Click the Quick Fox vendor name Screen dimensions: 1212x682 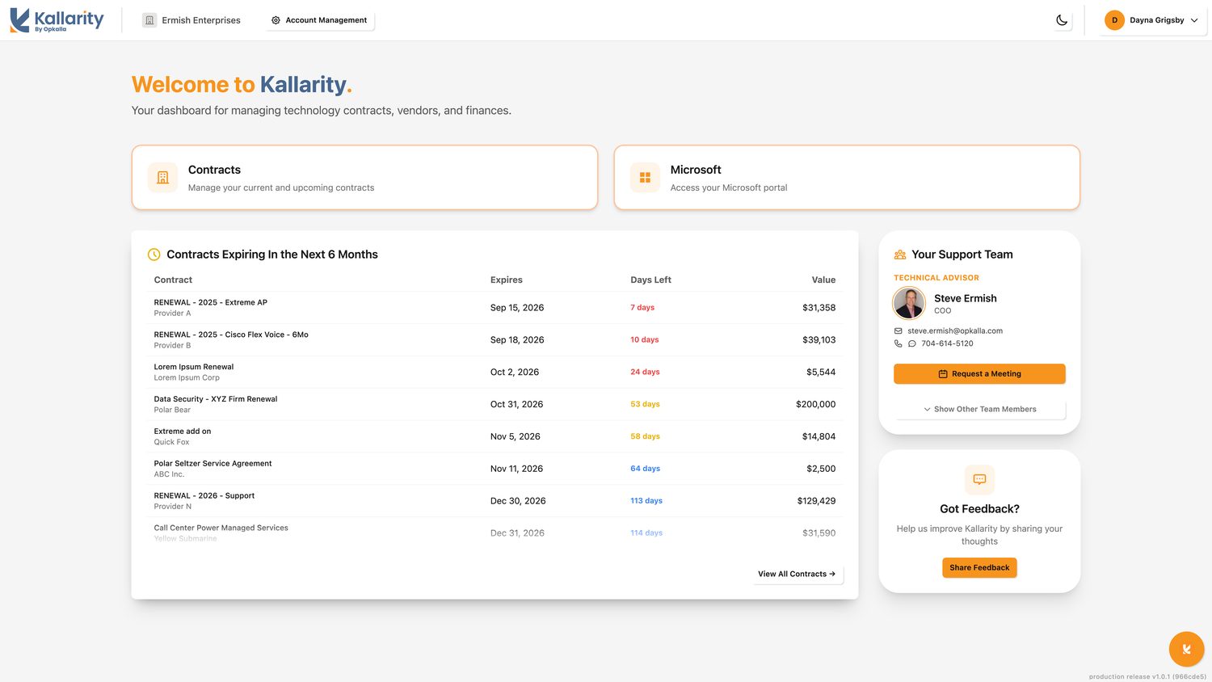pyautogui.click(x=171, y=442)
